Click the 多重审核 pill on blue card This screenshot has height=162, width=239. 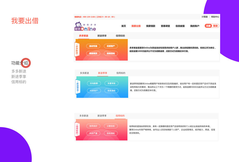point(112,83)
